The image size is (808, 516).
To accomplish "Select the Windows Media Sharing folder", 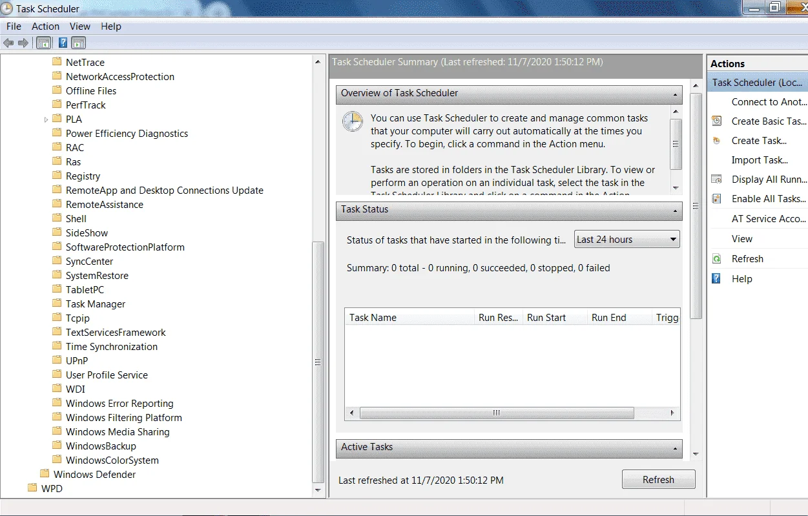I will [118, 431].
